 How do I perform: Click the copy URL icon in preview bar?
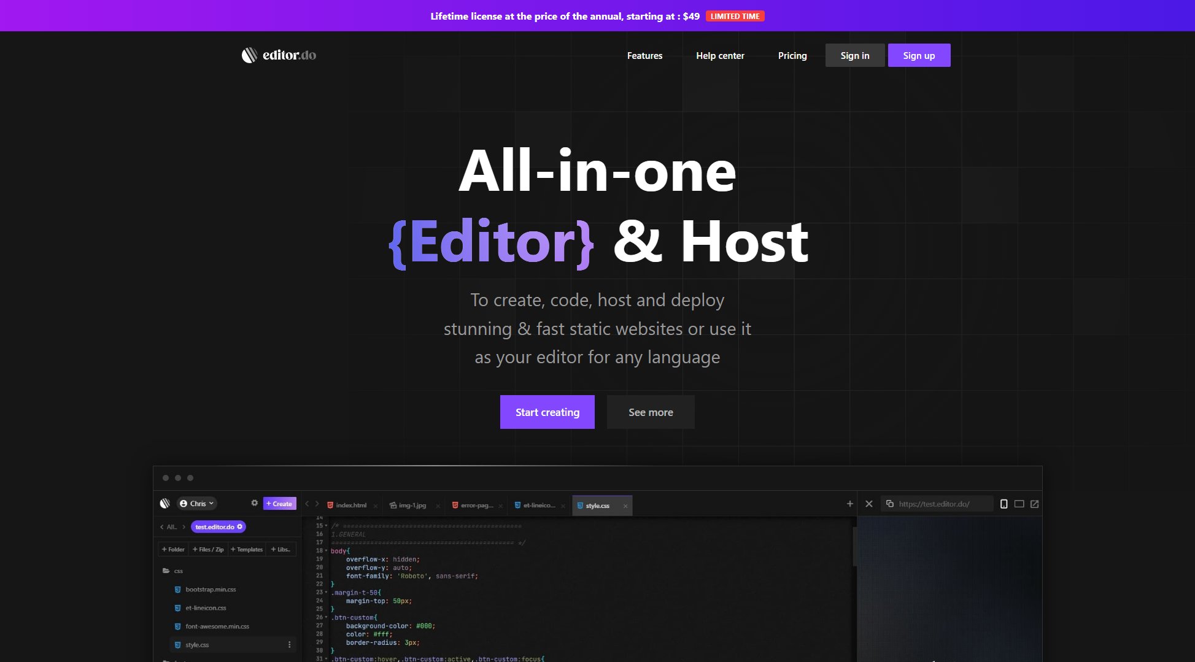[889, 504]
